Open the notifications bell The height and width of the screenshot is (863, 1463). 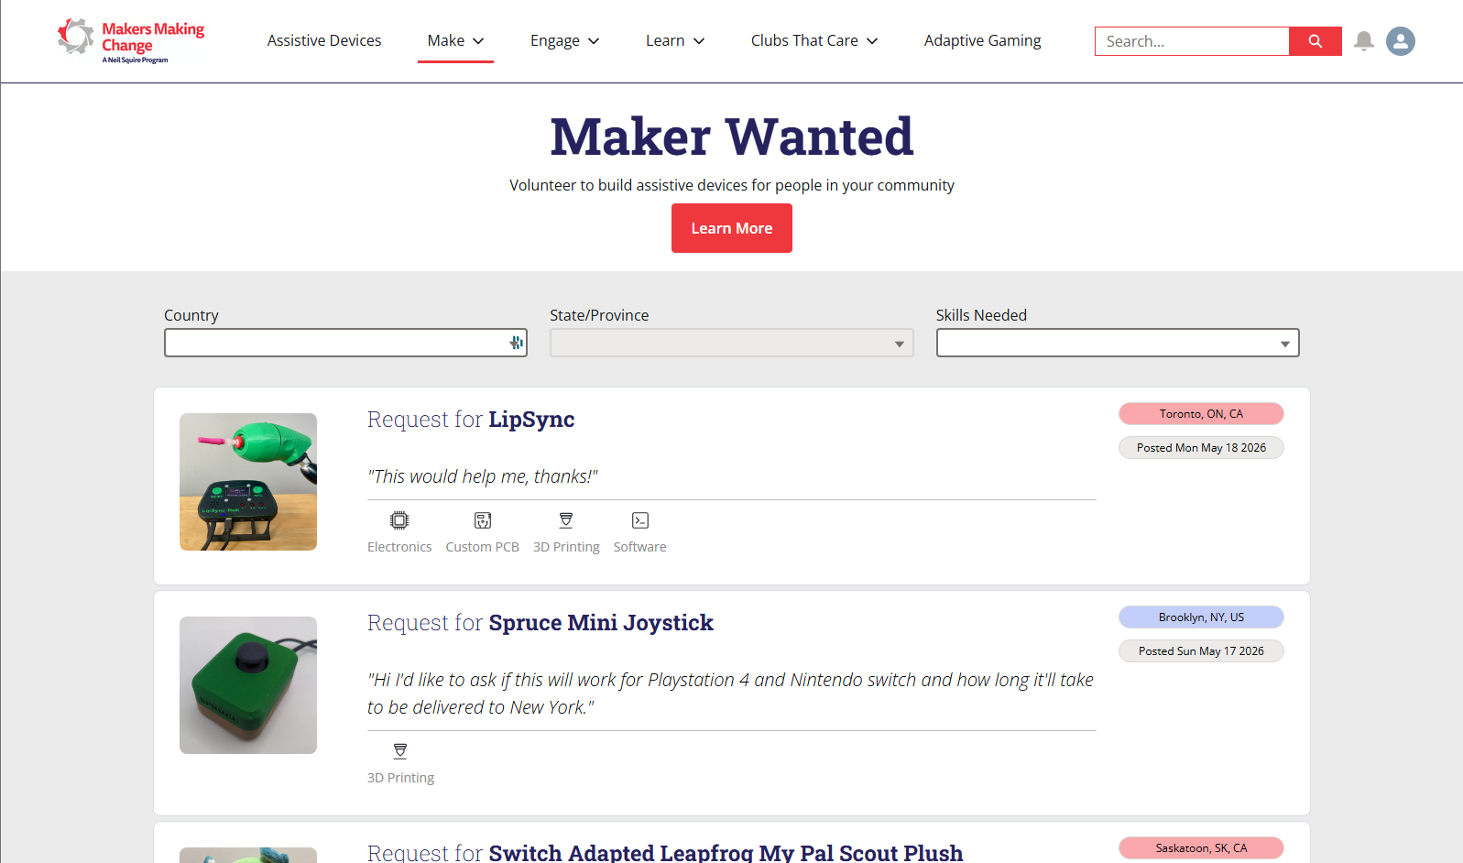[x=1364, y=41]
